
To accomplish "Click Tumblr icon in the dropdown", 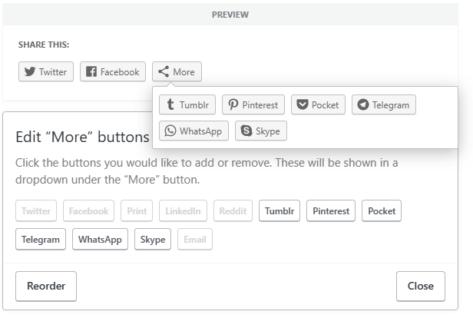I will click(170, 105).
